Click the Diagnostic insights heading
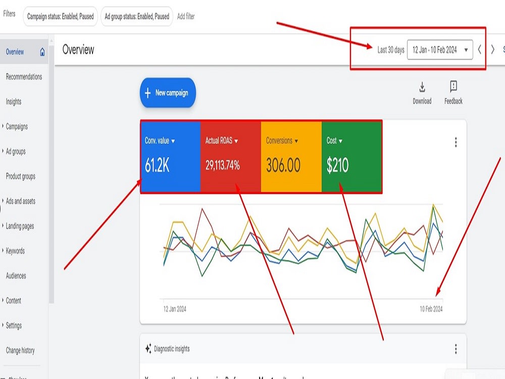This screenshot has width=505, height=379. point(172,349)
